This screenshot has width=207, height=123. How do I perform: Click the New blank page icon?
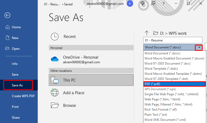[8, 38]
